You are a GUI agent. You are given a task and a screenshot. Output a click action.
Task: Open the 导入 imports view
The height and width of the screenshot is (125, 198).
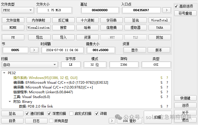63,37
